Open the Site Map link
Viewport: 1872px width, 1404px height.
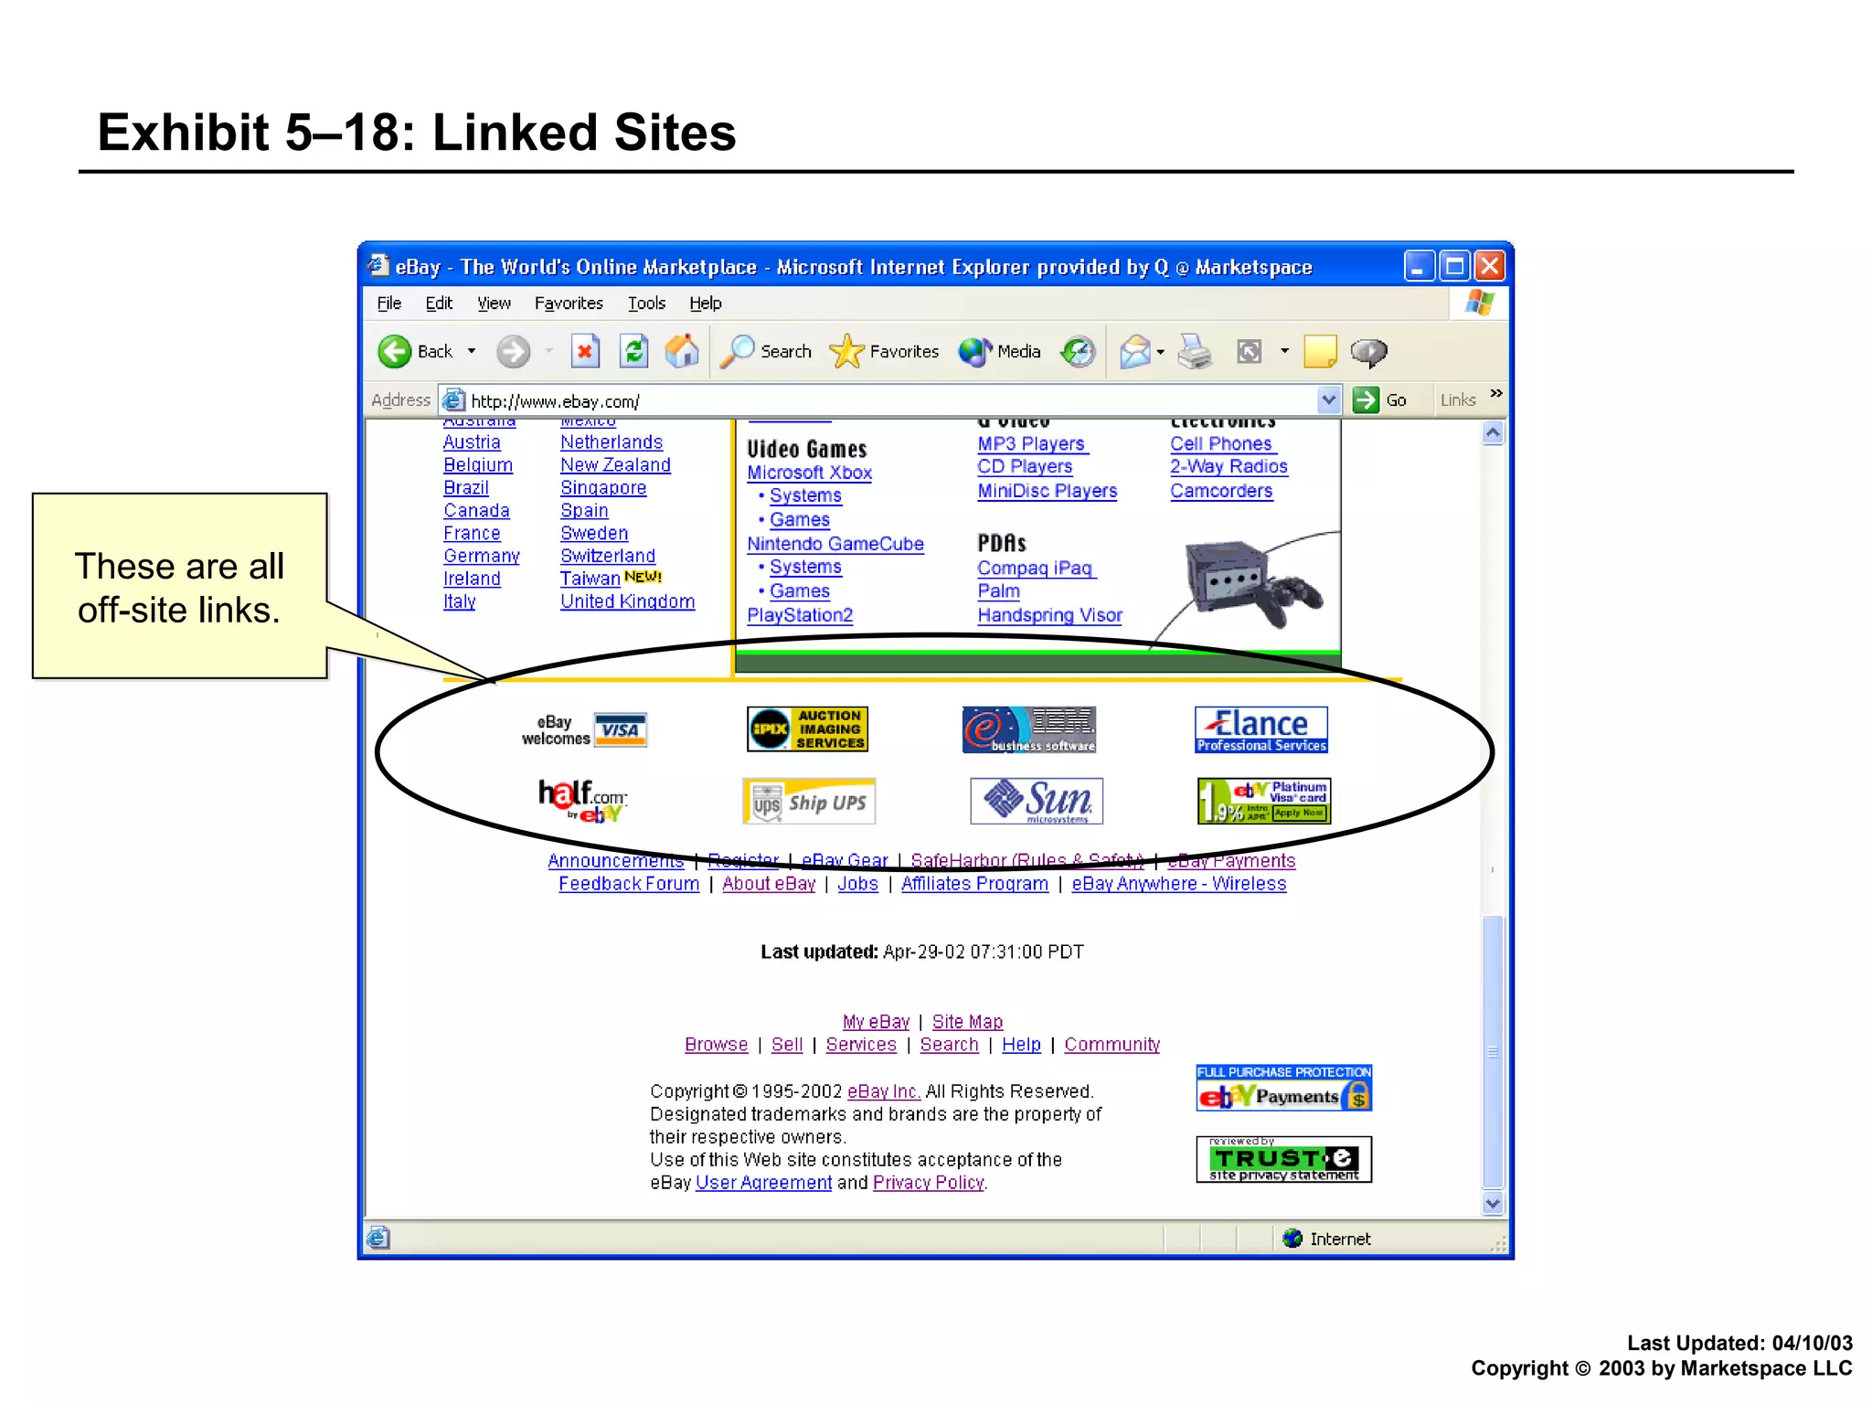click(967, 1022)
